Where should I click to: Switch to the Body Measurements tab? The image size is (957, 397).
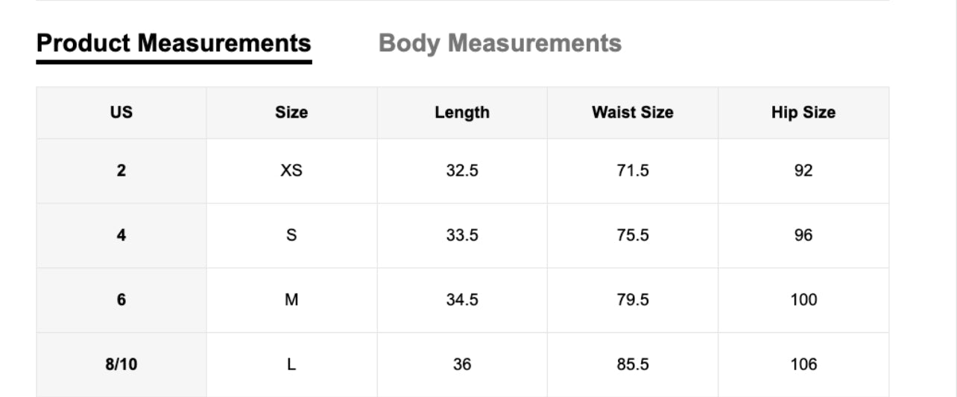point(499,43)
